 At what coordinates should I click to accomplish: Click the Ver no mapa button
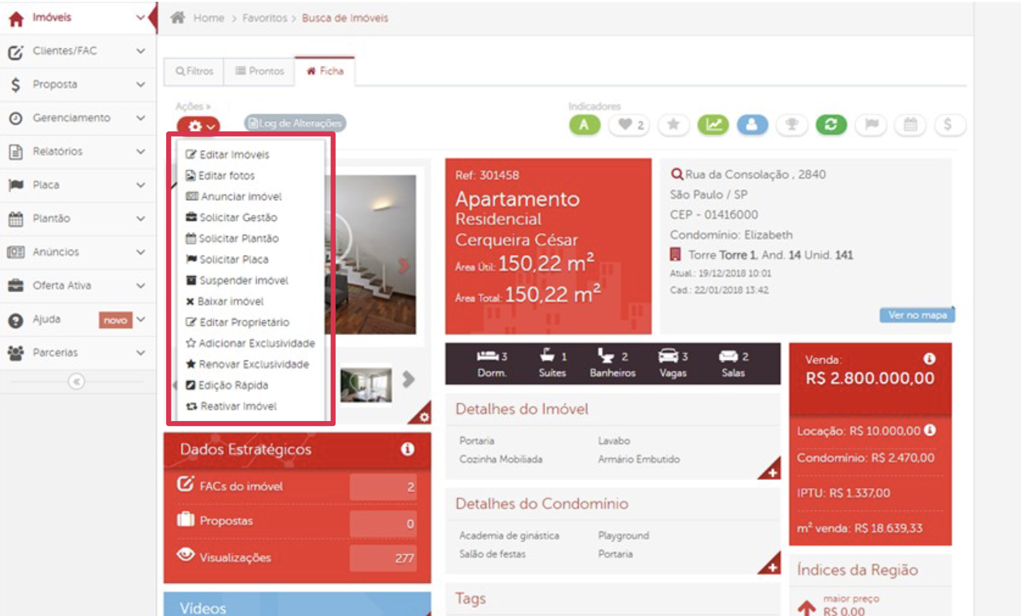[x=917, y=315]
